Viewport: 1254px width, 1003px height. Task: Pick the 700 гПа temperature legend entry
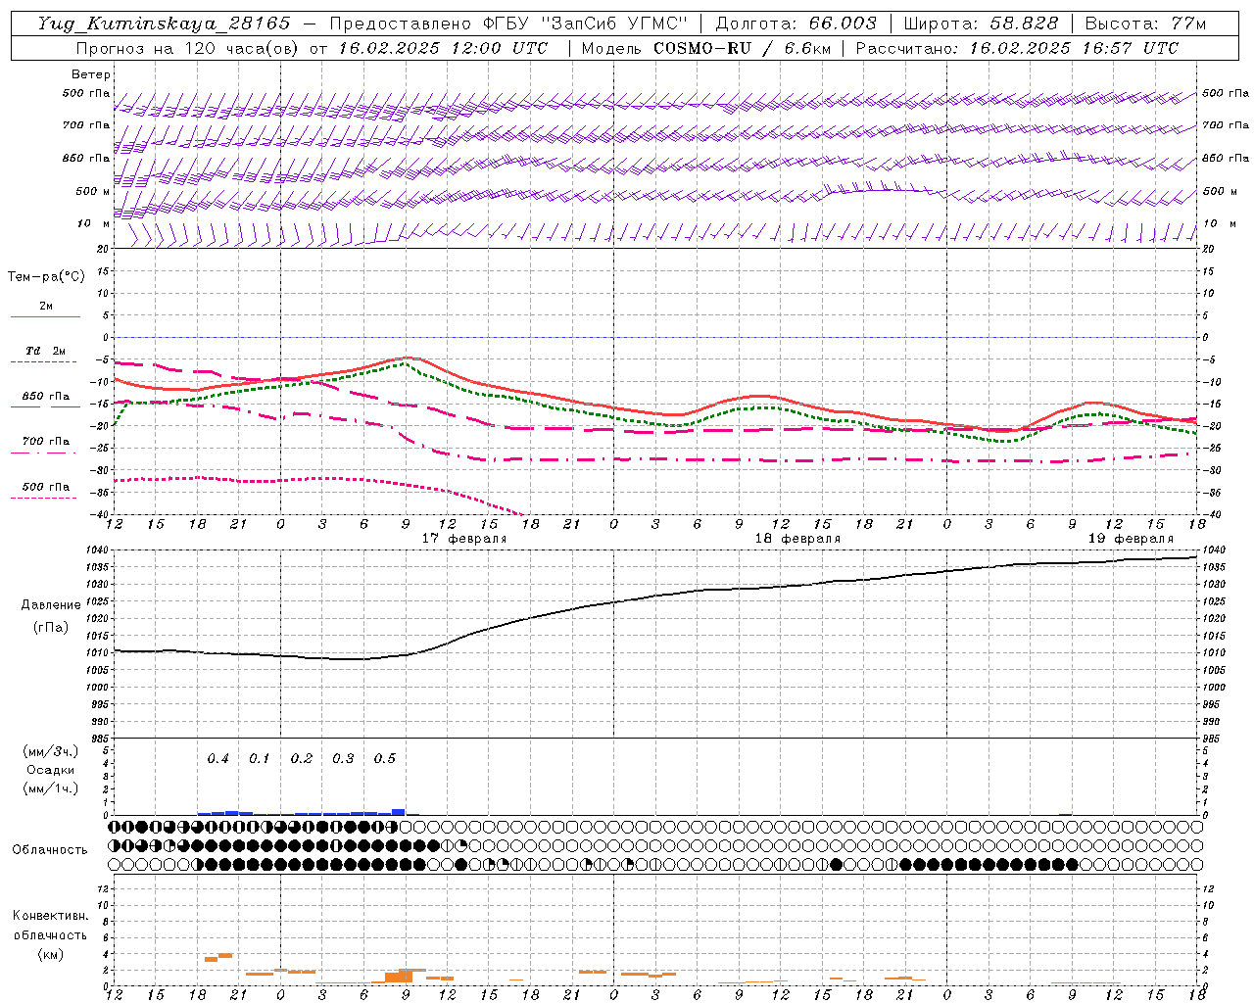45,443
